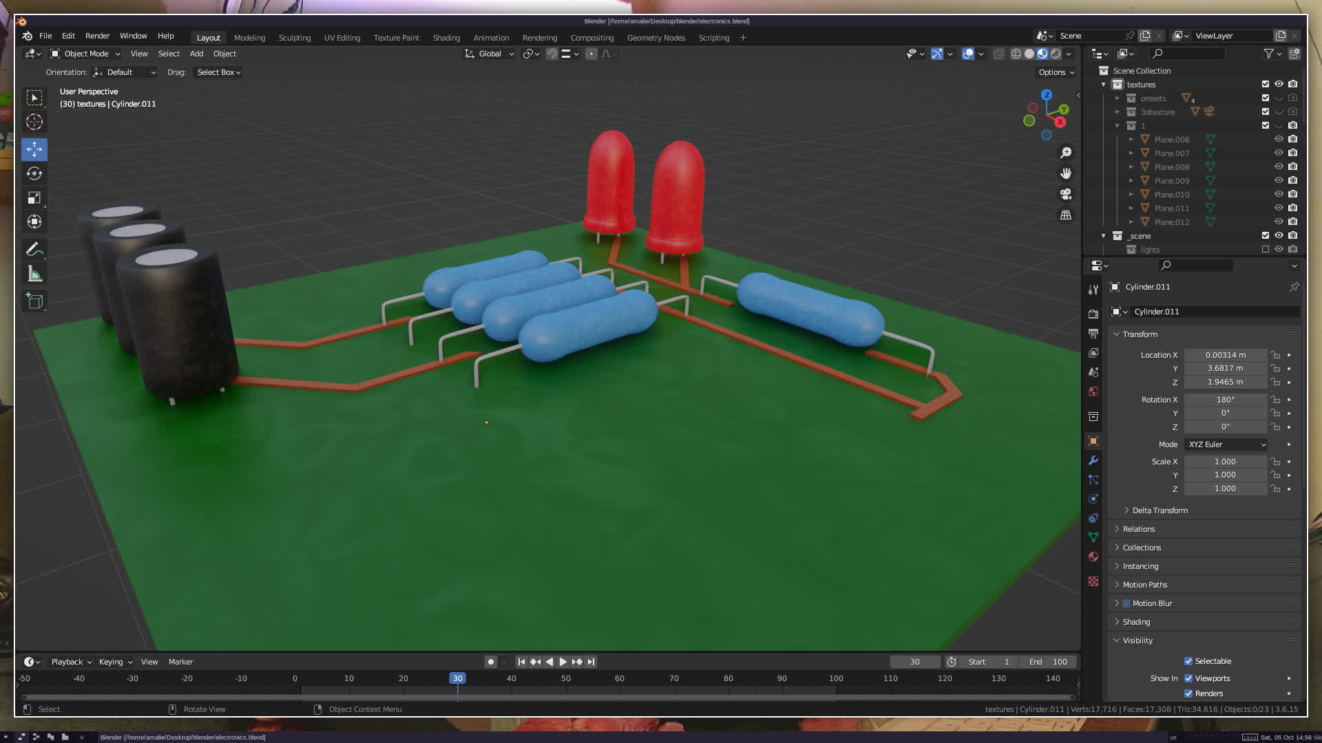1322x743 pixels.
Task: Select the Measure tool
Action: (x=34, y=274)
